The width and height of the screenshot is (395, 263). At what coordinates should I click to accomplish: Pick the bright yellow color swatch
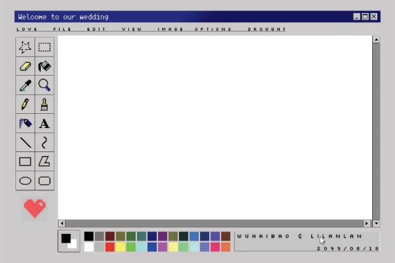(120, 247)
